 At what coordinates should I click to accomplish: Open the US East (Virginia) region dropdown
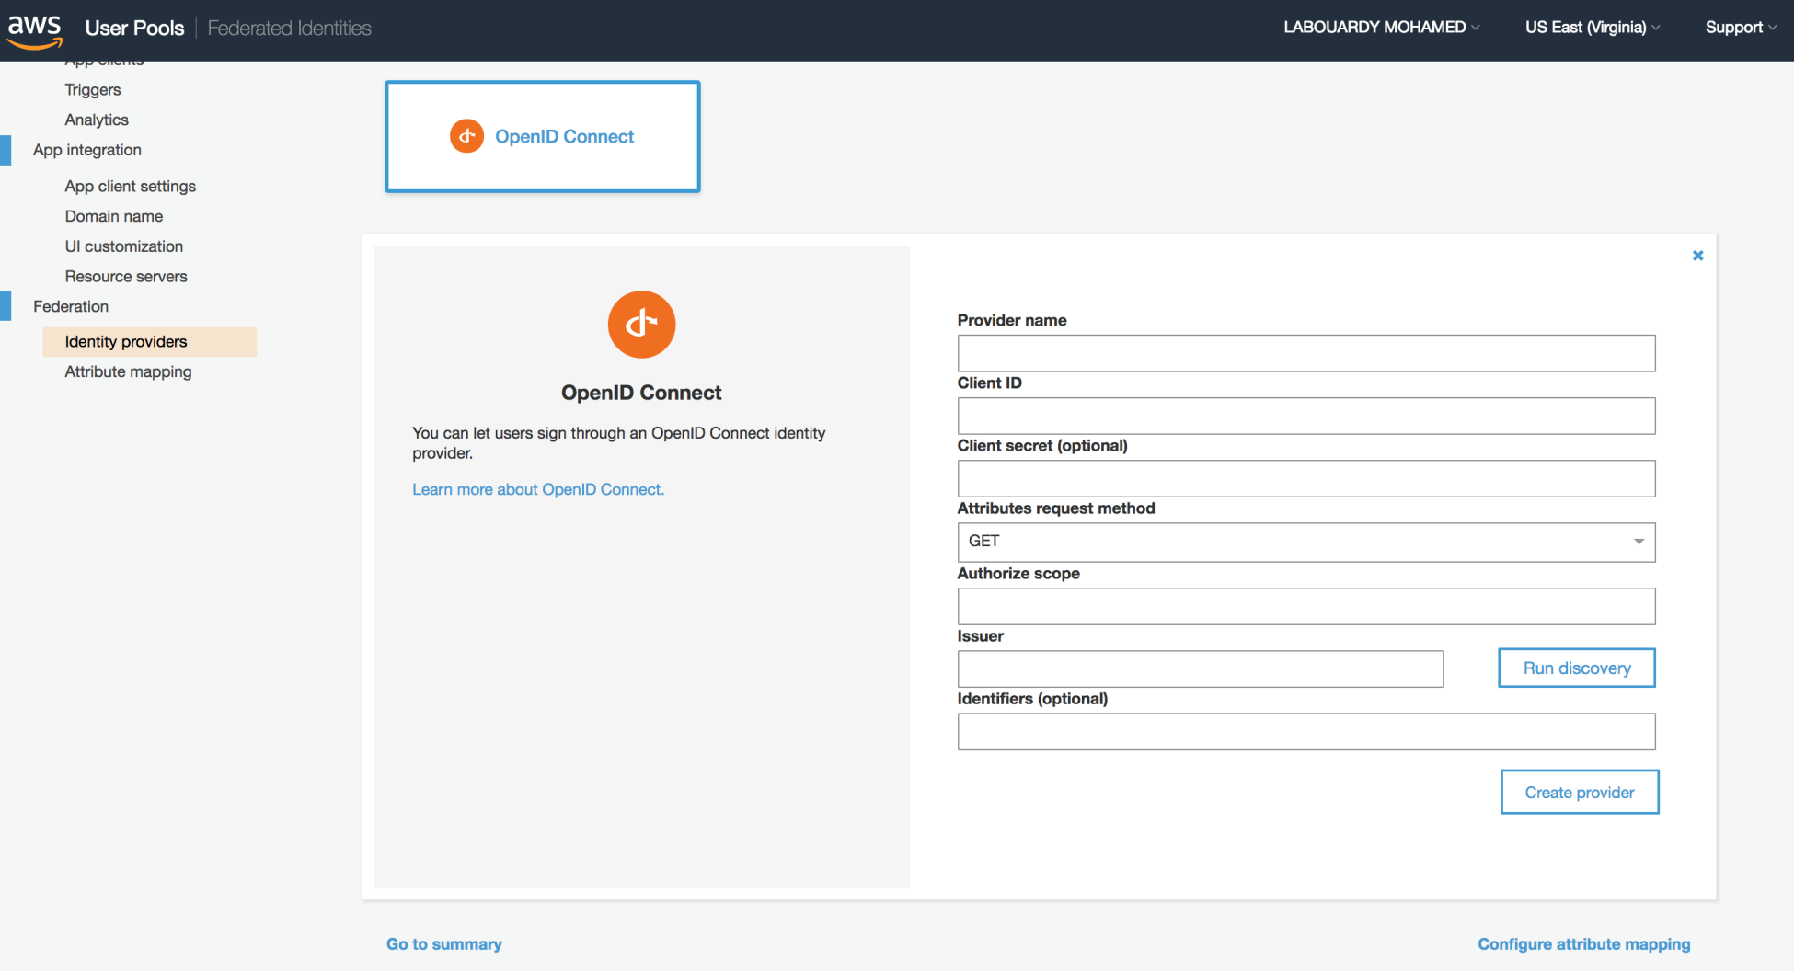(x=1593, y=28)
